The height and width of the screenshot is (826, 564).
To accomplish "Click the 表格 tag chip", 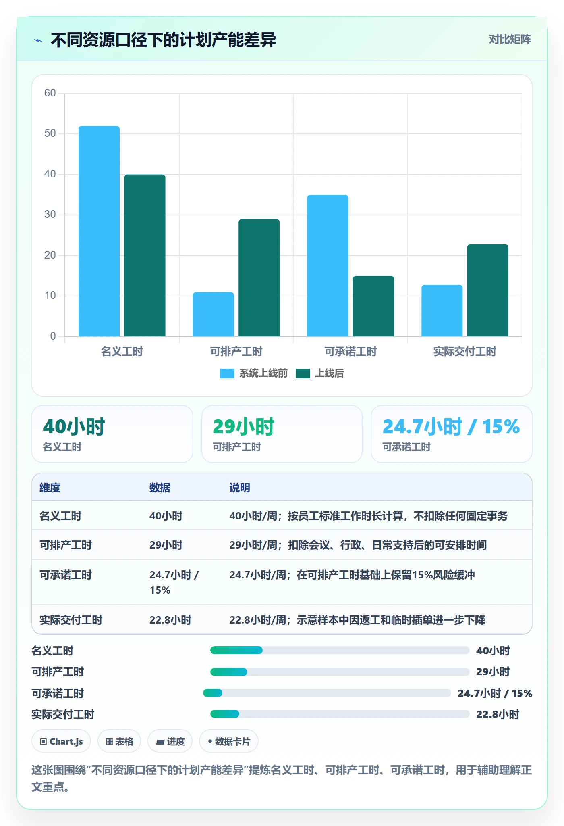I will tap(119, 741).
